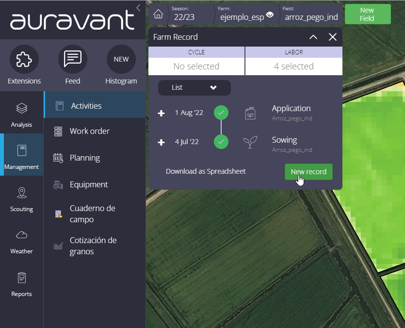Open the Application record title

coord(291,109)
